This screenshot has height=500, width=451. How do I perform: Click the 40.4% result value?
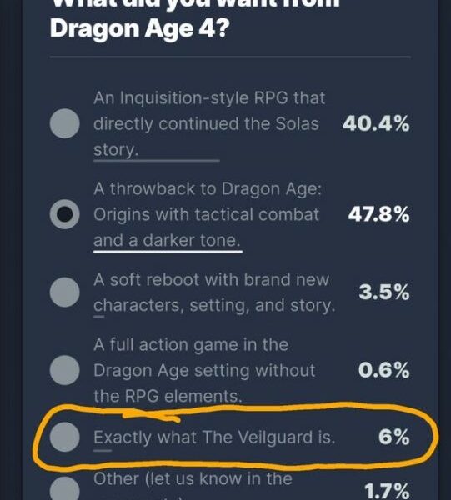click(376, 123)
